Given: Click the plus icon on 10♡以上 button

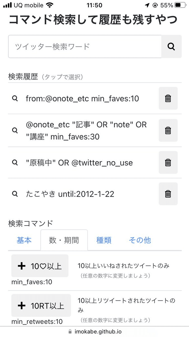Looking at the screenshot, I should click(x=22, y=266).
